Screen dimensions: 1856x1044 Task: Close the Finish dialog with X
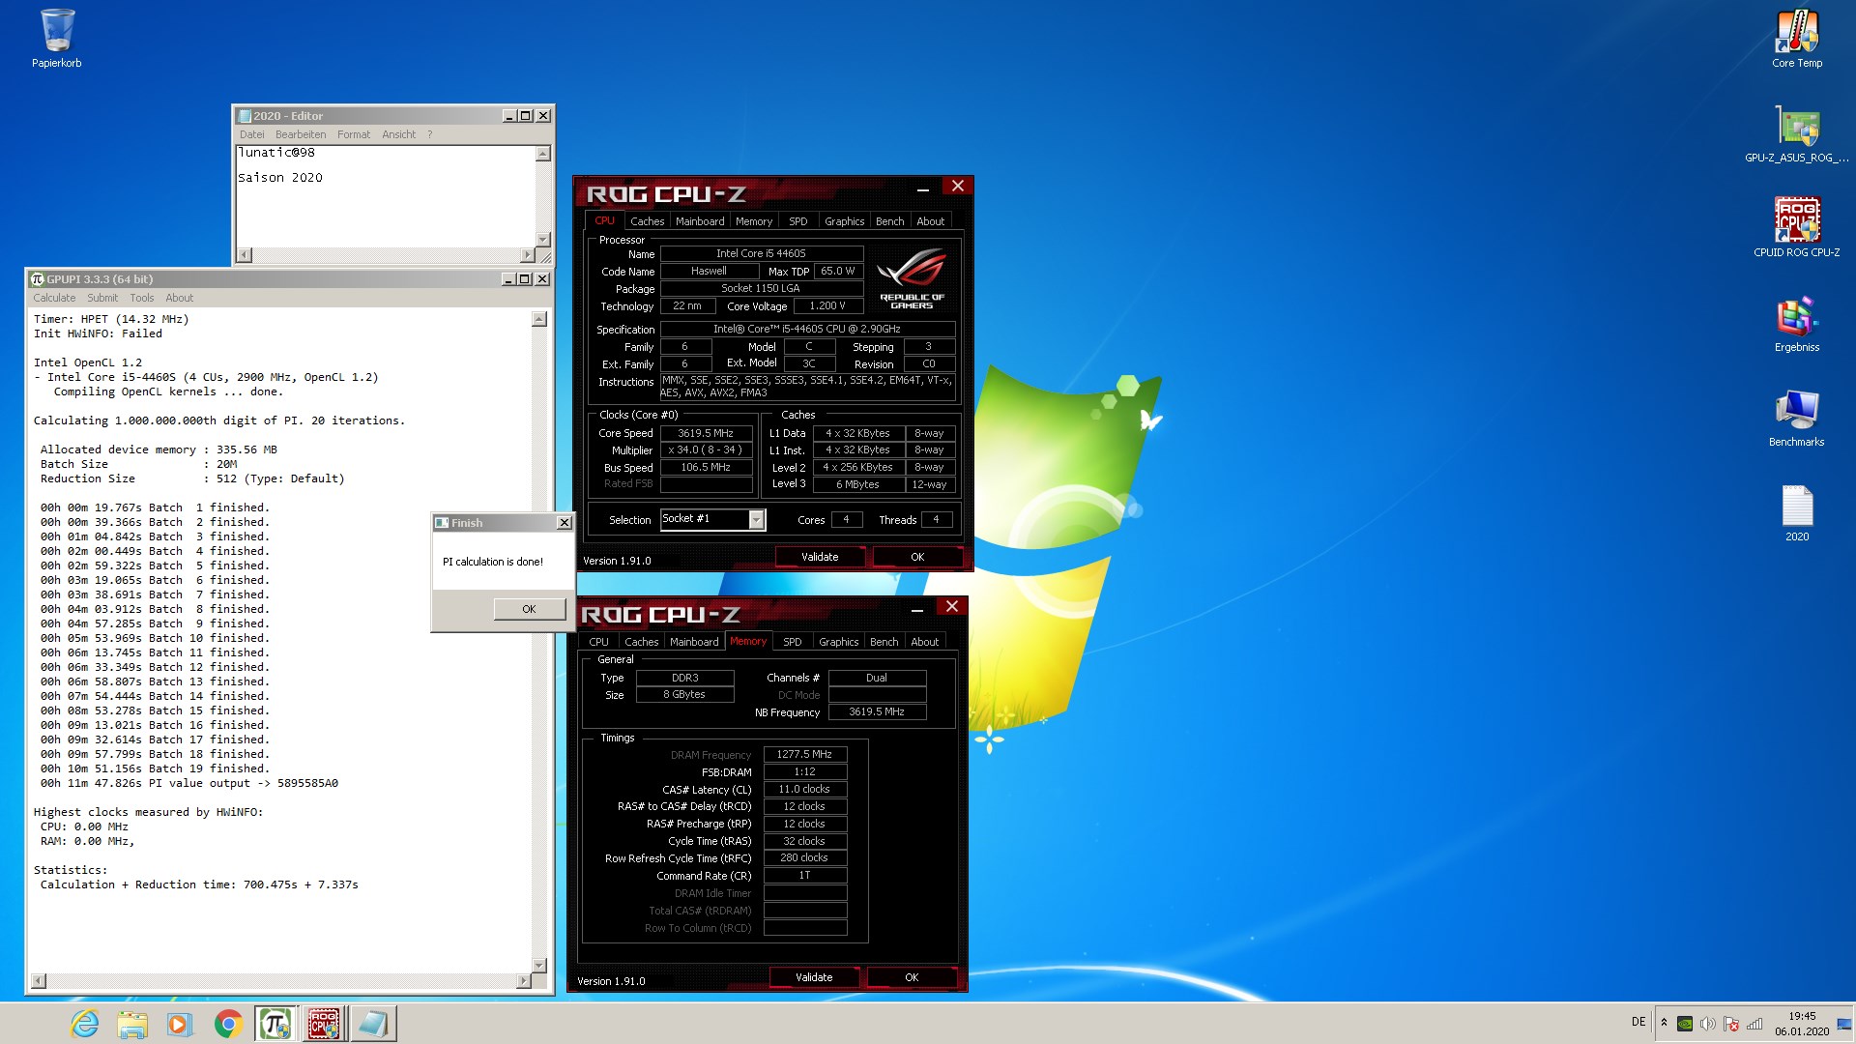tap(565, 523)
